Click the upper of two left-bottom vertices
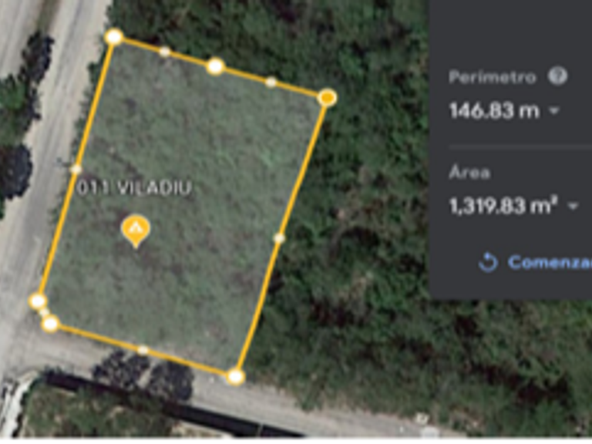The image size is (592, 444). (38, 301)
